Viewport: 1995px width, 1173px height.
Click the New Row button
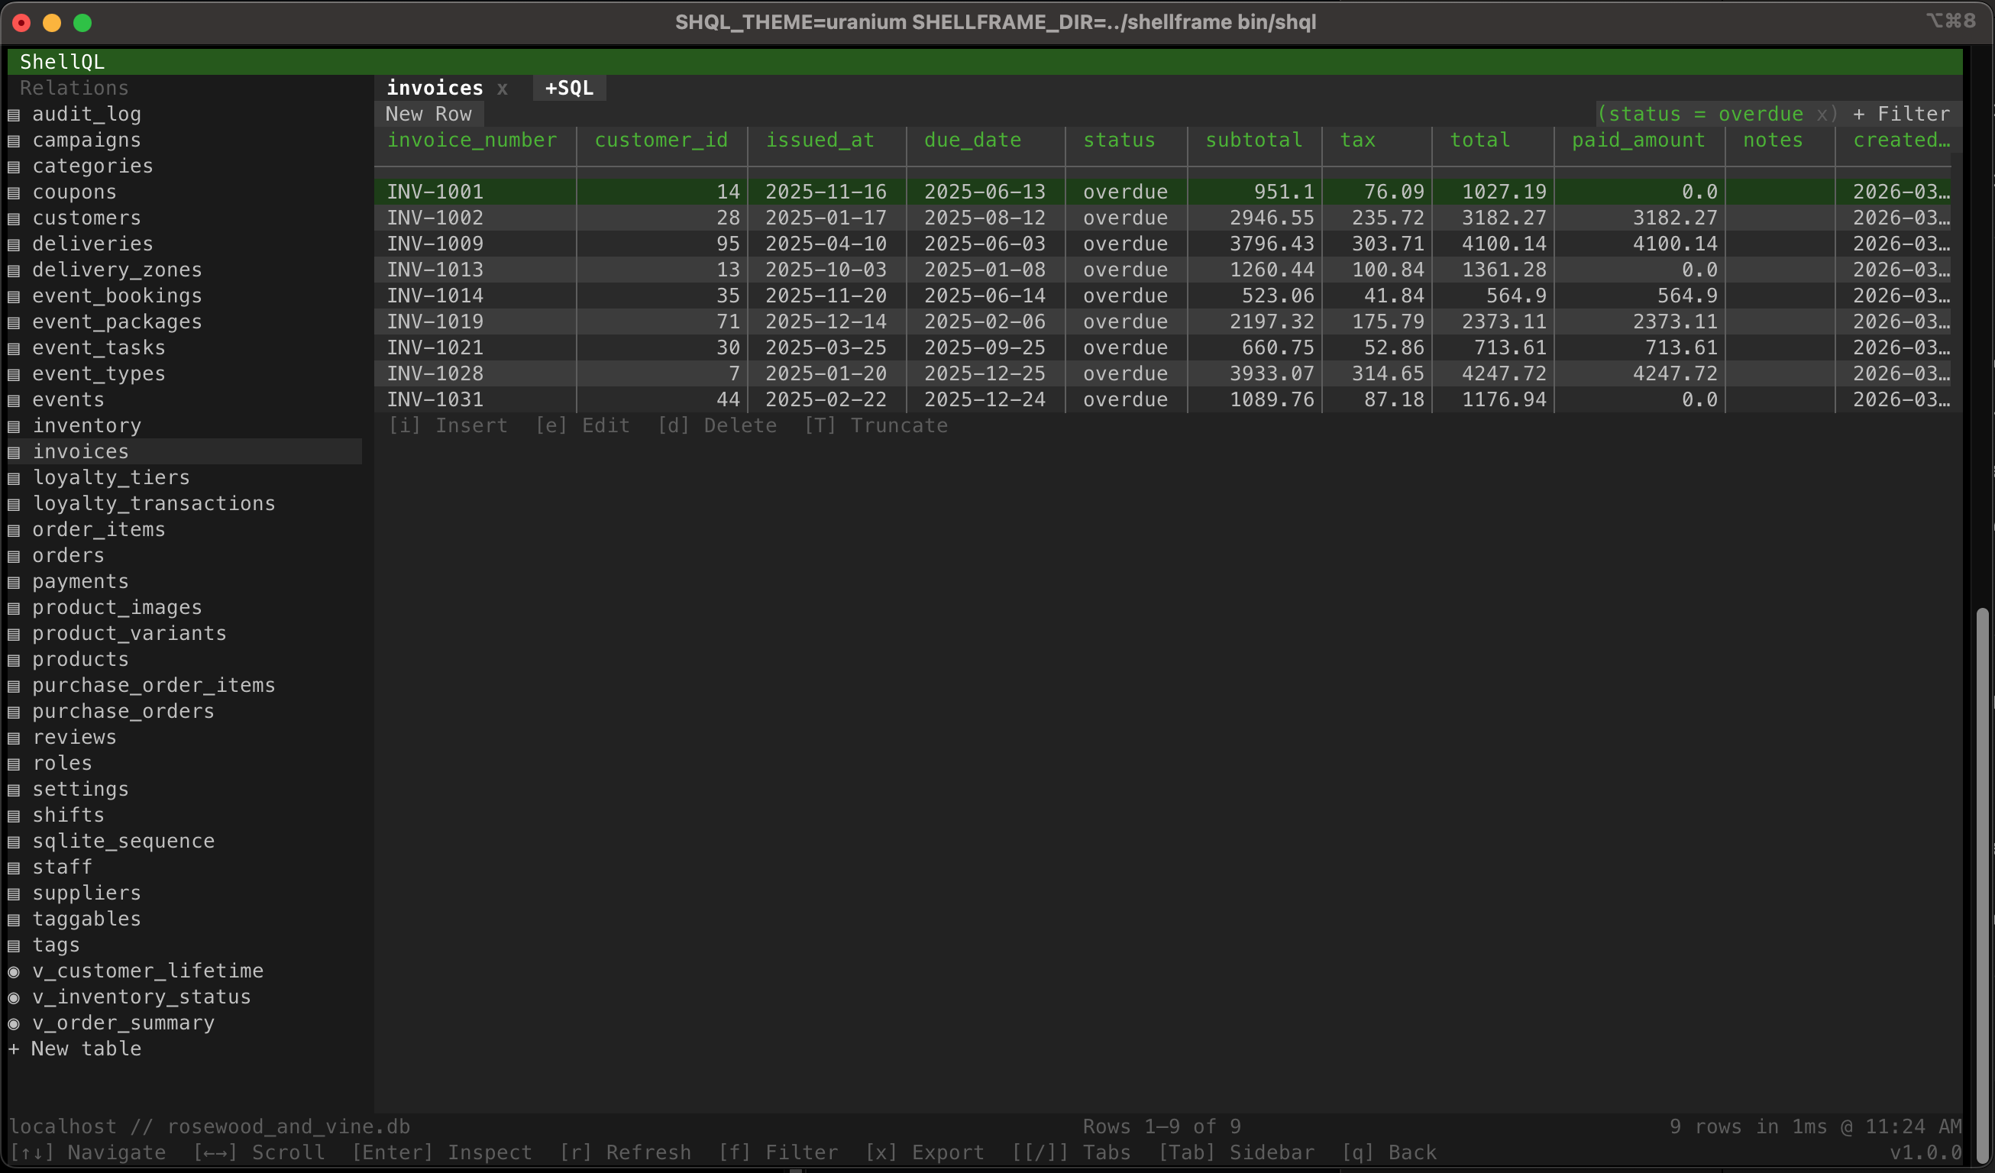point(428,114)
